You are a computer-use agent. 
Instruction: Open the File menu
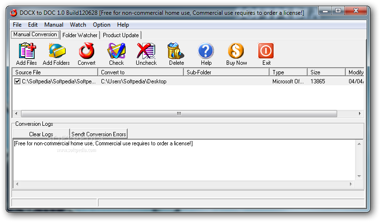pyautogui.click(x=17, y=25)
